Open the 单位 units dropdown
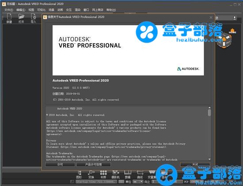The width and height of the screenshot is (243, 186). pyautogui.click(x=138, y=182)
